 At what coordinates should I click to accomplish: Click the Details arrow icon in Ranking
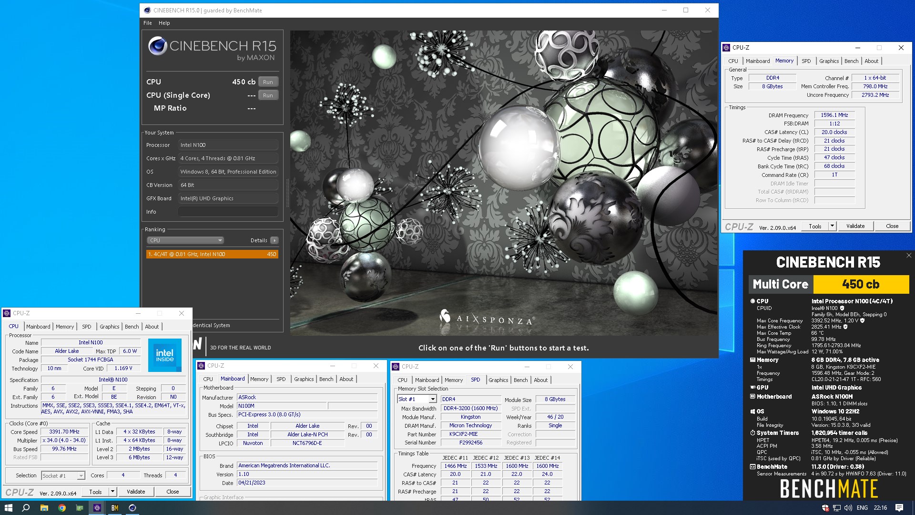click(274, 240)
